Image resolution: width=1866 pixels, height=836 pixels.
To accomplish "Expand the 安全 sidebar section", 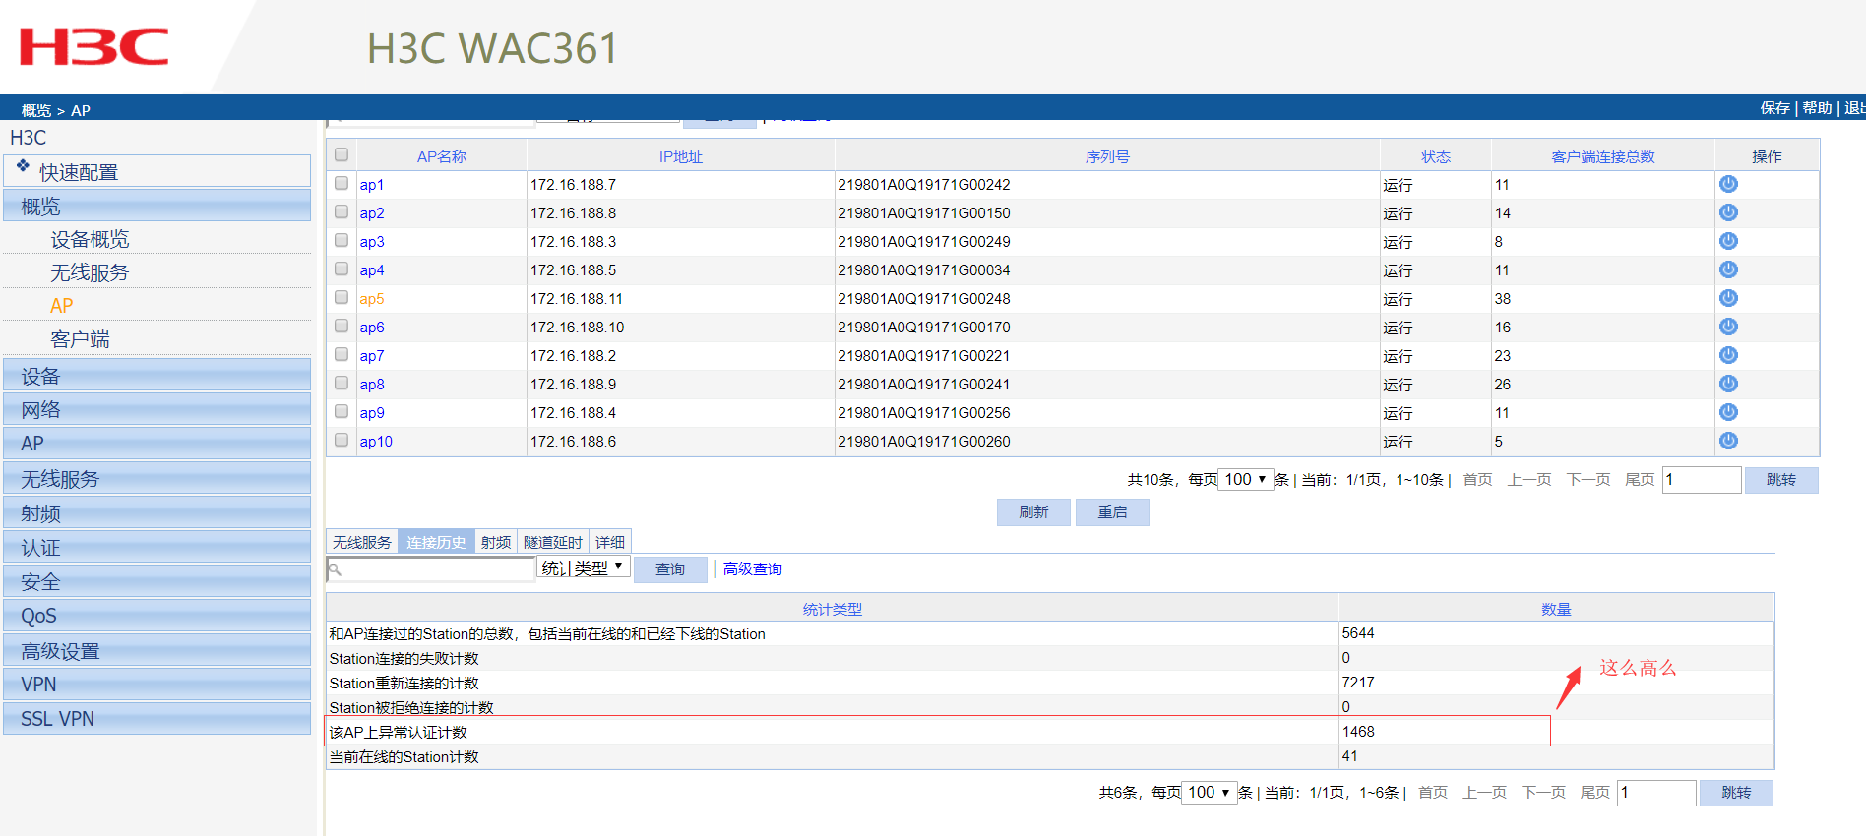I will [x=157, y=581].
